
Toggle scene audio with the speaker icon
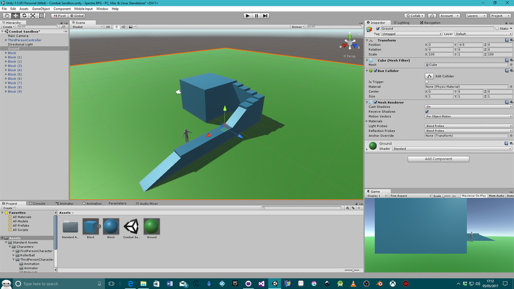click(123, 27)
